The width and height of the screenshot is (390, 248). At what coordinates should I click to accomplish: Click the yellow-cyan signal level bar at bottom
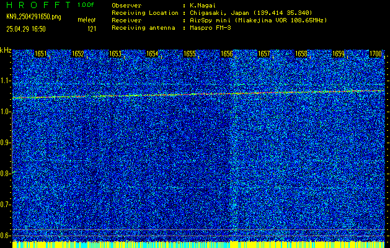pos(198,244)
